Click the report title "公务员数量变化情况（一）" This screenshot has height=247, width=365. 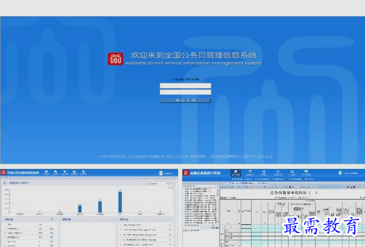pyautogui.click(x=294, y=192)
